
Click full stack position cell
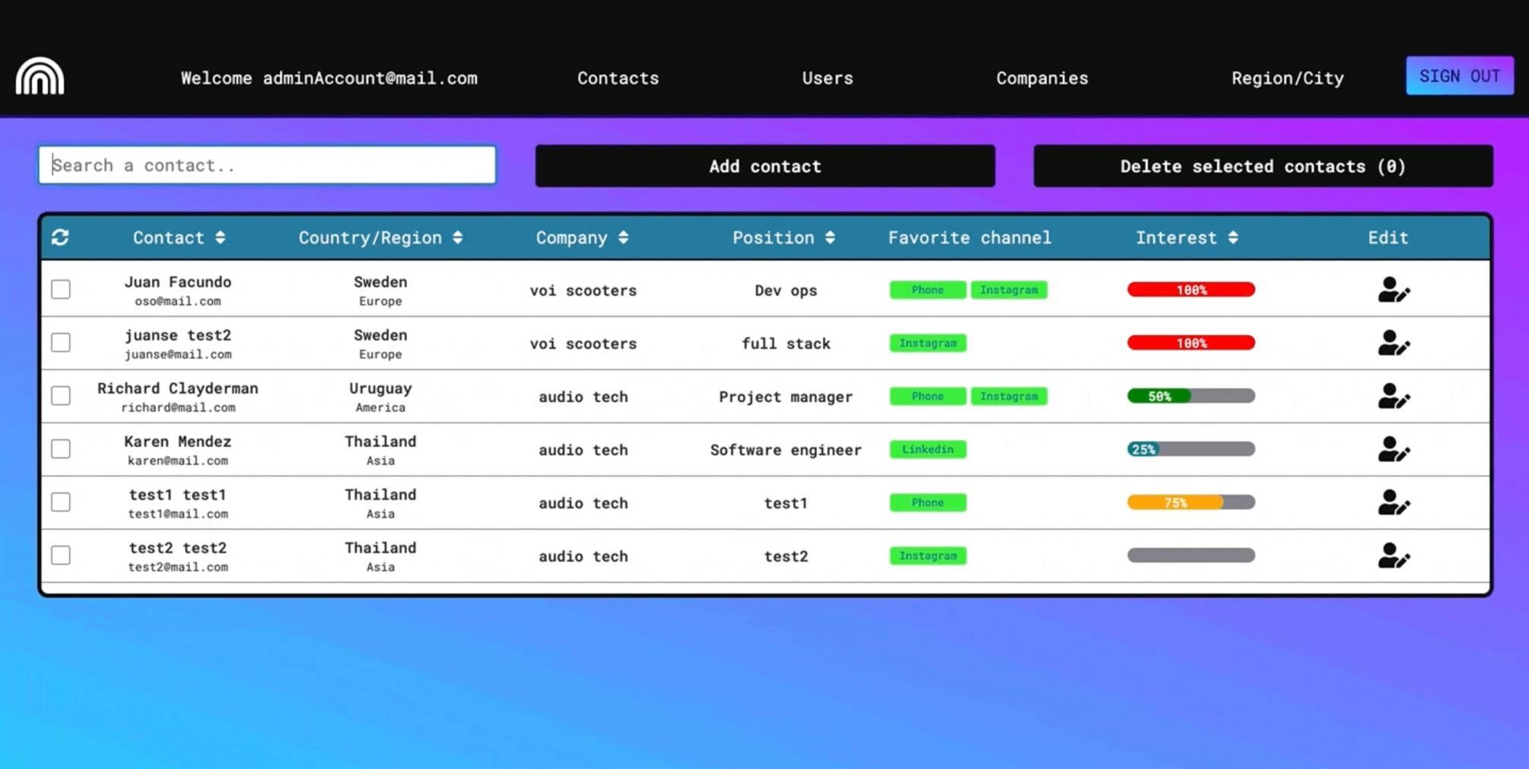click(786, 343)
